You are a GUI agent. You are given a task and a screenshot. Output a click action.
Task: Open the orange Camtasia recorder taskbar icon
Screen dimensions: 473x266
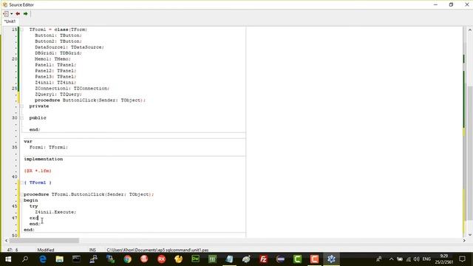click(x=314, y=259)
